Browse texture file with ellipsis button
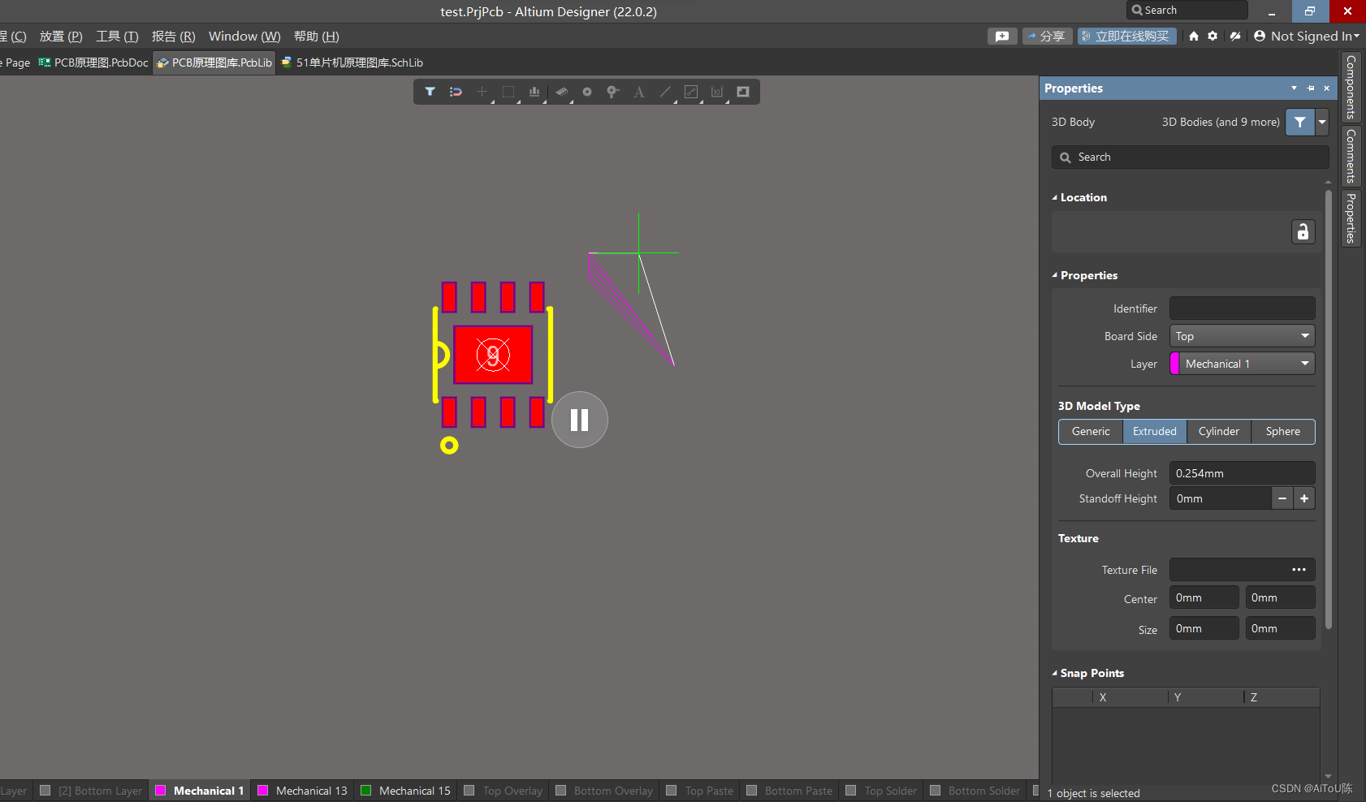This screenshot has width=1366, height=802. tap(1299, 570)
